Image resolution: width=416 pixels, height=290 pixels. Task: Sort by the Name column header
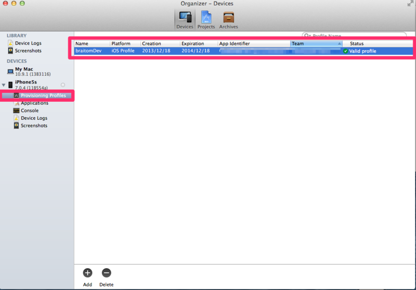point(92,44)
